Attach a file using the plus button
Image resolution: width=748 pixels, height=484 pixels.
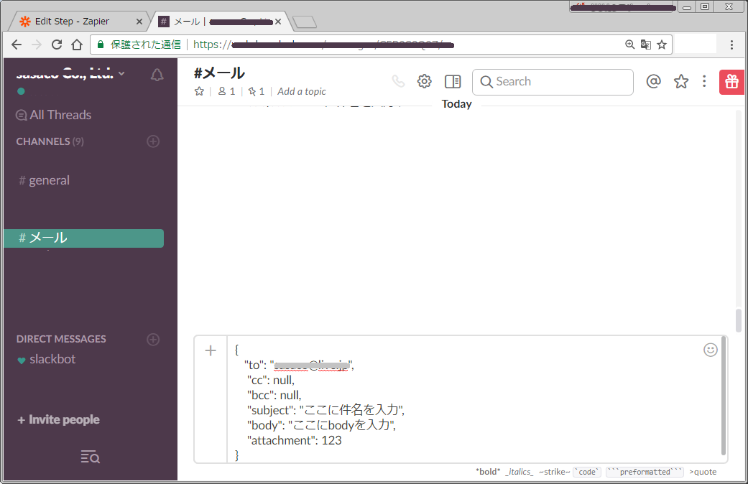(x=210, y=350)
